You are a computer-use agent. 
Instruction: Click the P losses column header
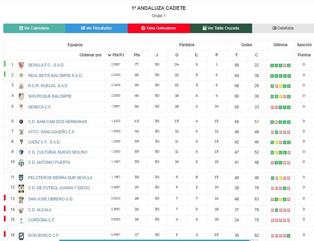pos(217,55)
